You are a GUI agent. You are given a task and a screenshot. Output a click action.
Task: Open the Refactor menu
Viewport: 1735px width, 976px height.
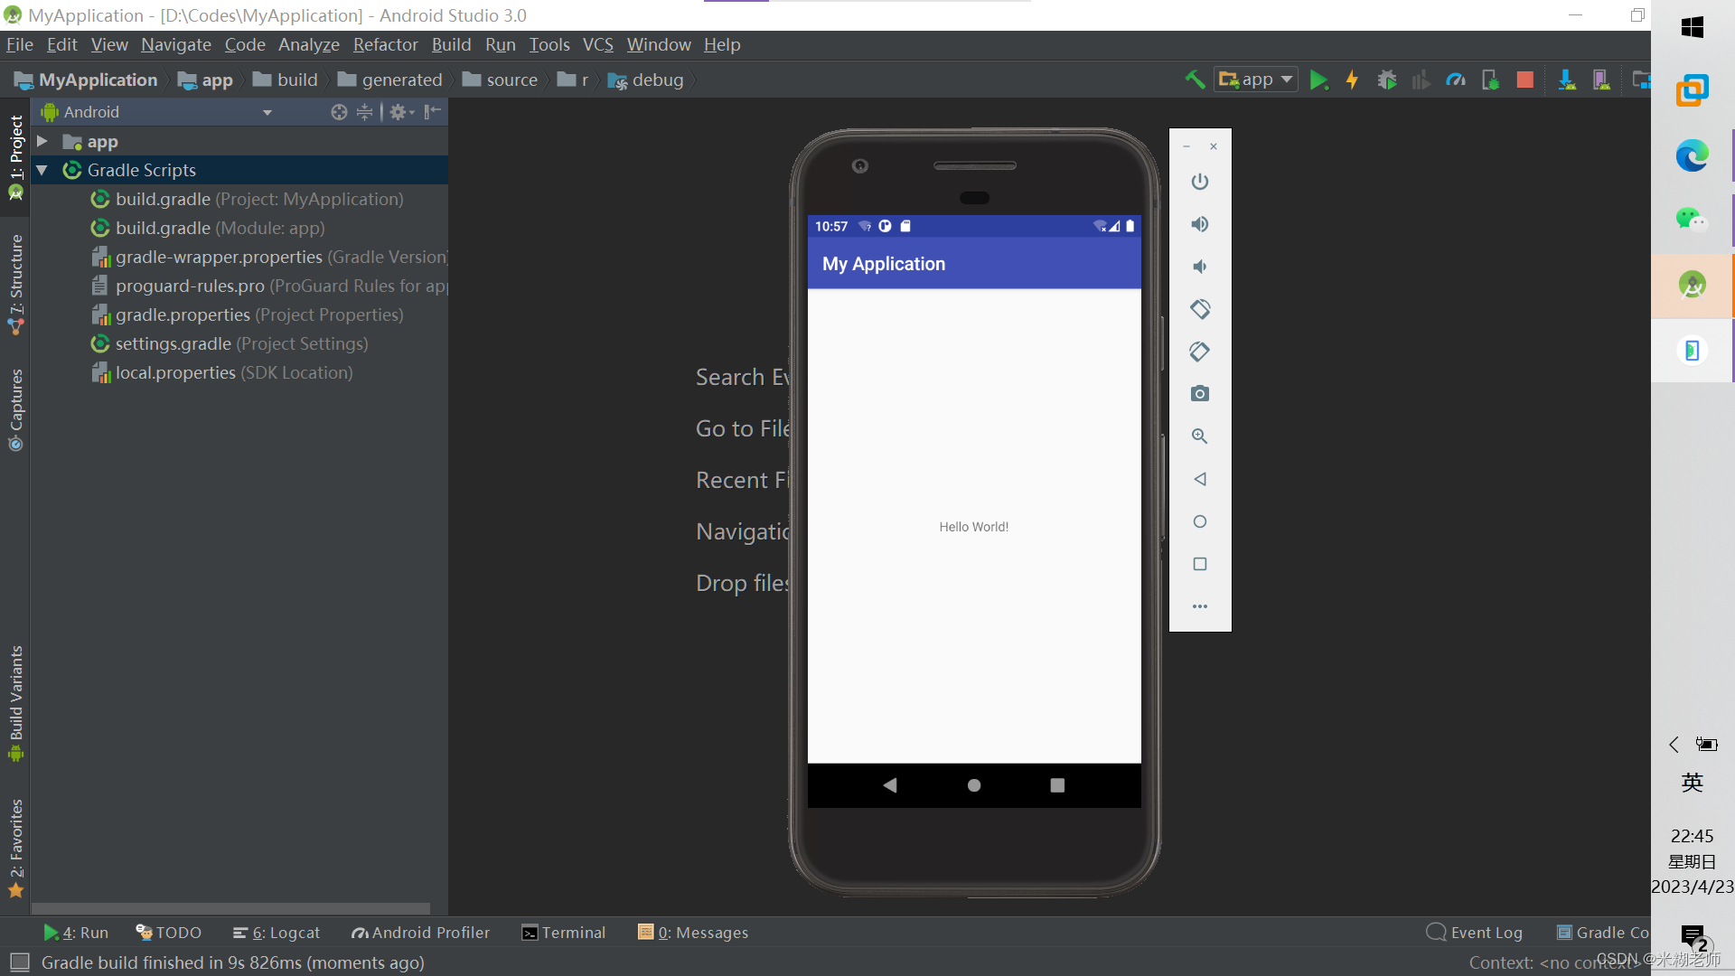coord(385,44)
